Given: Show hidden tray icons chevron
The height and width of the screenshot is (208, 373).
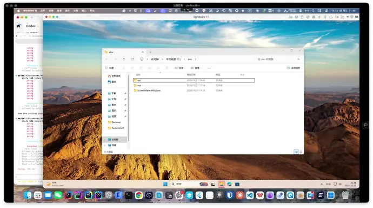Looking at the screenshot, I should [322, 184].
